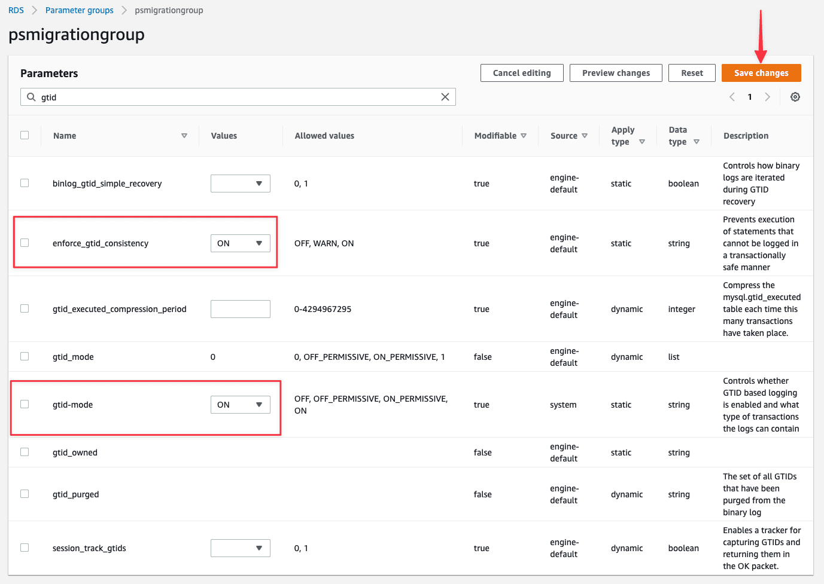Go to previous page arrow

pyautogui.click(x=732, y=97)
